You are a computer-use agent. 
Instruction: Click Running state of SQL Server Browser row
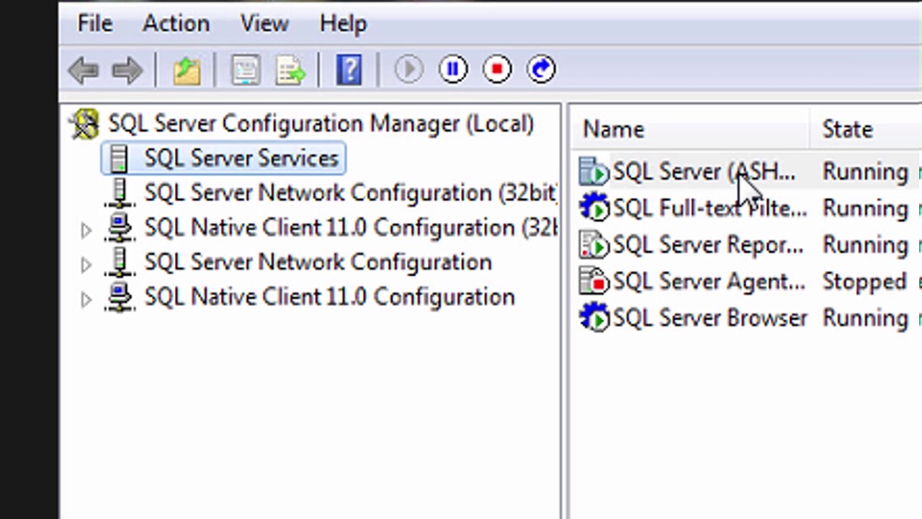865,319
